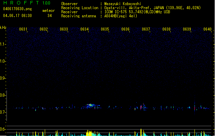The image size is (215, 136).
Task: Click the 0.8 kHz frequency tick label
Action: click(x=3, y=95)
